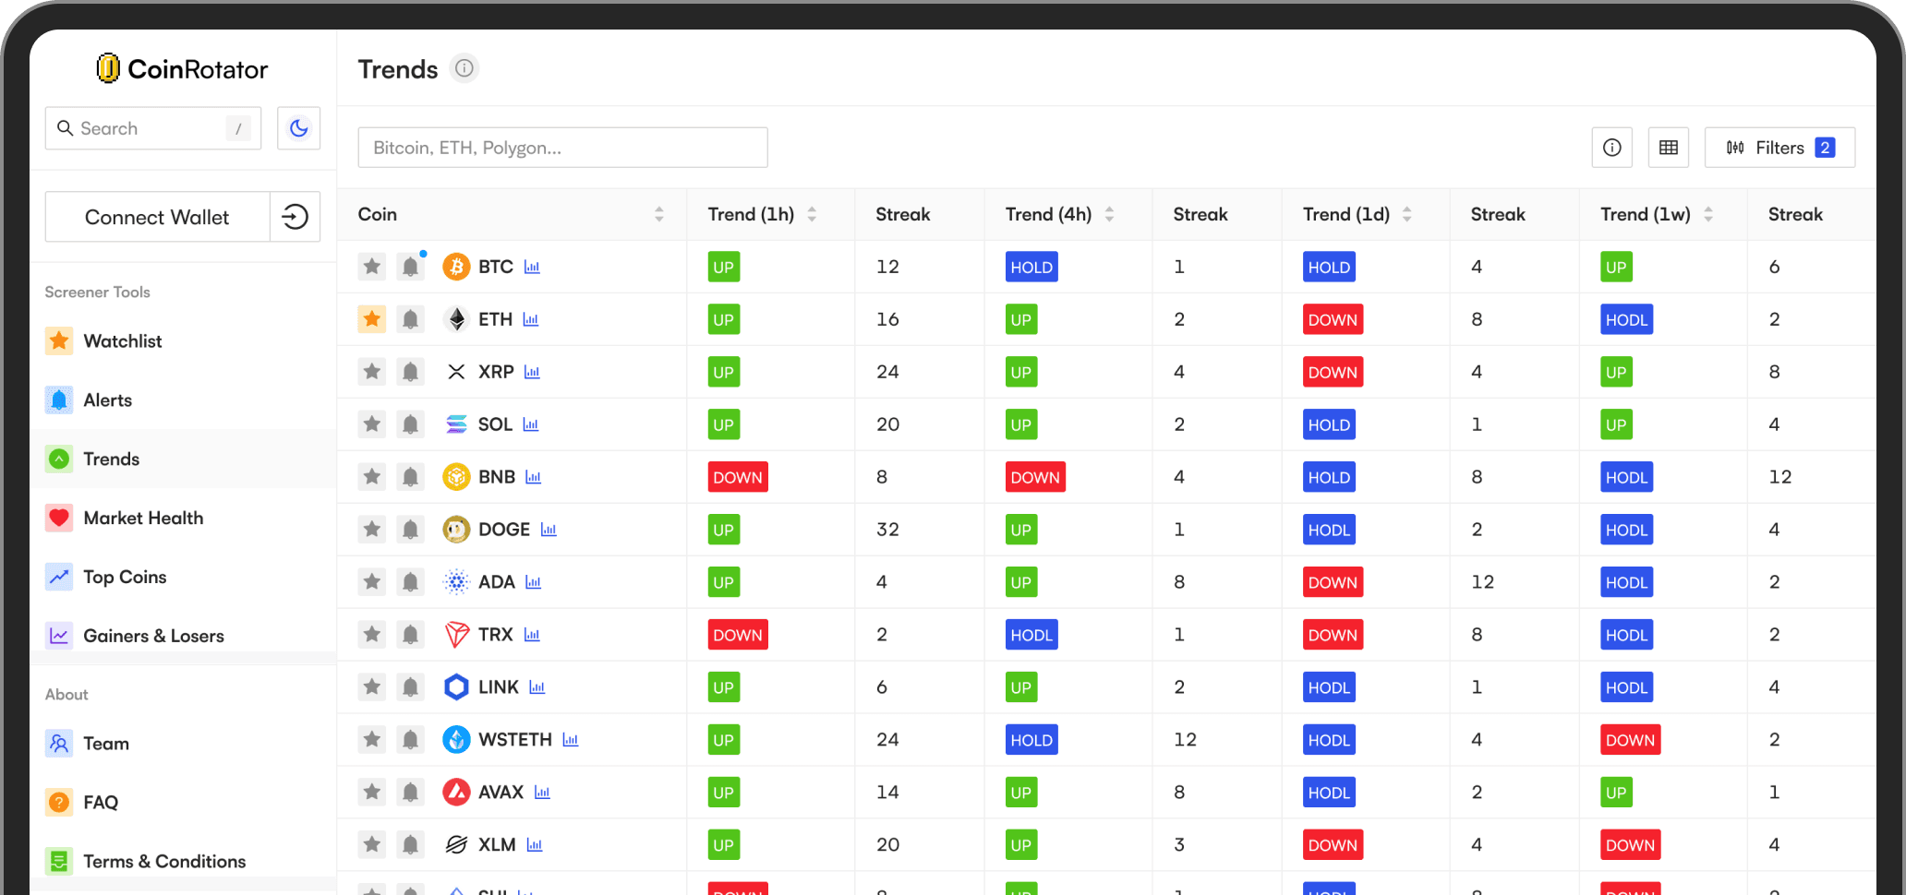Set an alert bell for SOL
The image size is (1906, 895).
[x=411, y=424]
